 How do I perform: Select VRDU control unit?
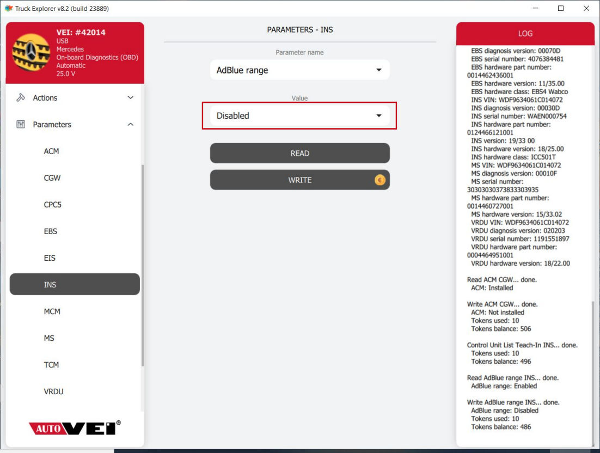pos(53,391)
